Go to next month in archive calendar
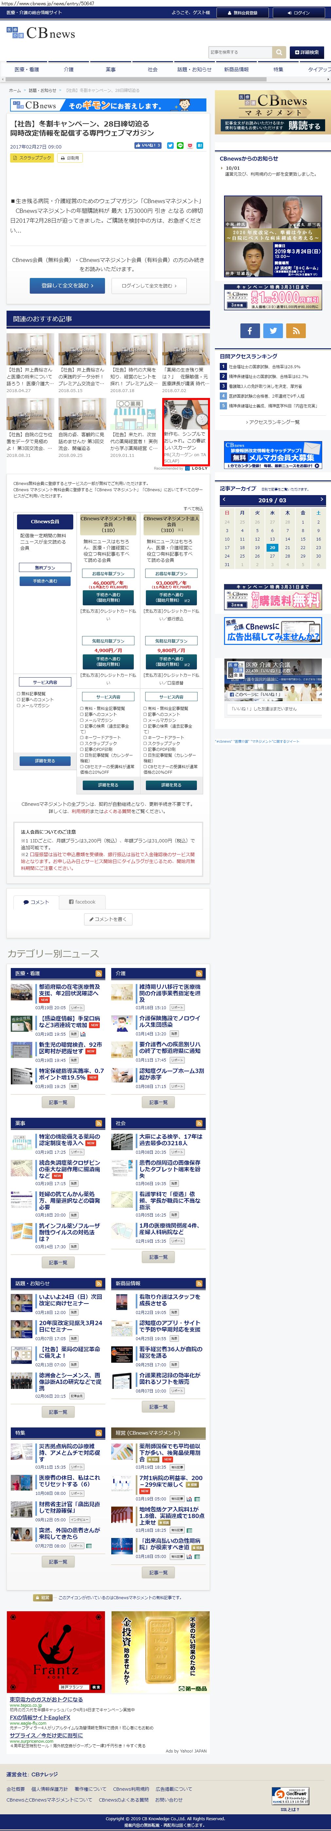 click(321, 499)
